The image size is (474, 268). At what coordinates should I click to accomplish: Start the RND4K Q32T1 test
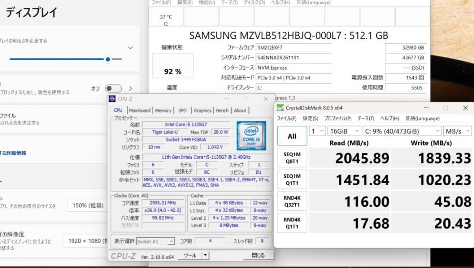tap(292, 201)
